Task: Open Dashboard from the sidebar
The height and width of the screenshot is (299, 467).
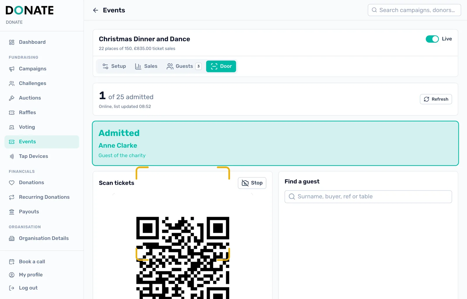Action: point(42,42)
